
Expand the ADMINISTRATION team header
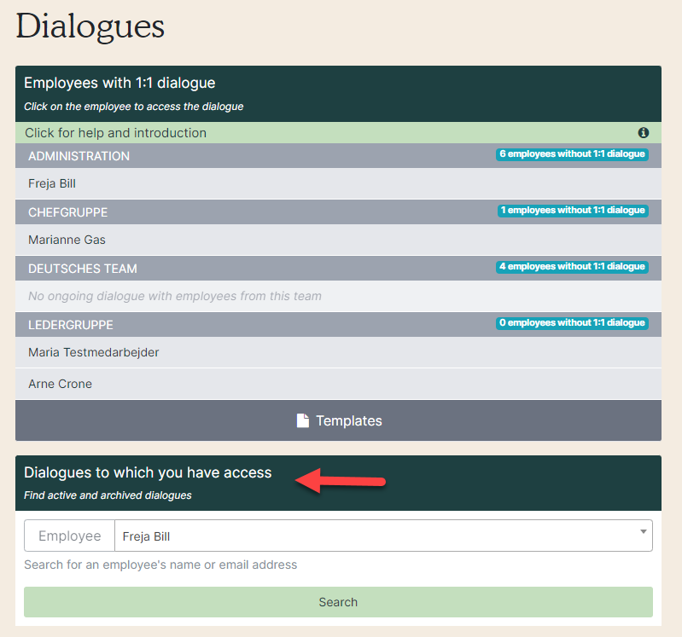pos(79,156)
